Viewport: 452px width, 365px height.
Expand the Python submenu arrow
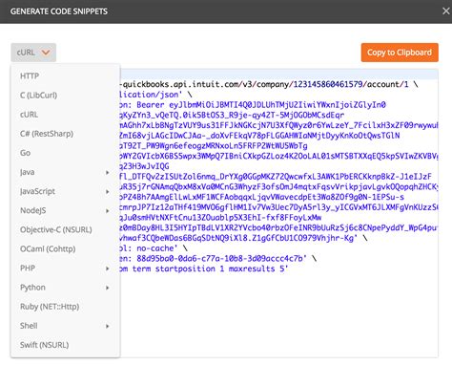(108, 288)
